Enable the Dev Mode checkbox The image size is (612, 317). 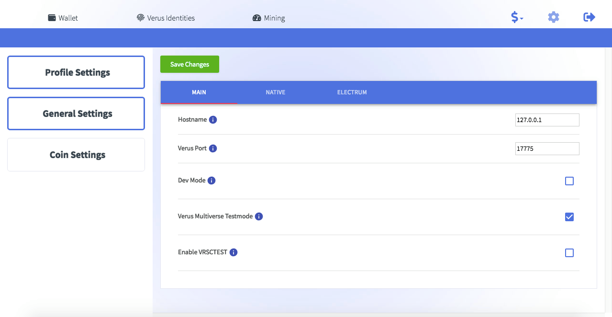tap(569, 181)
